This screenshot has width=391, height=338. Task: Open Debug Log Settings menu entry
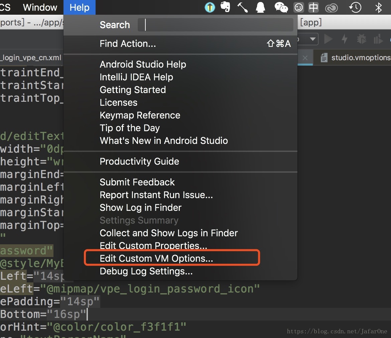point(146,271)
